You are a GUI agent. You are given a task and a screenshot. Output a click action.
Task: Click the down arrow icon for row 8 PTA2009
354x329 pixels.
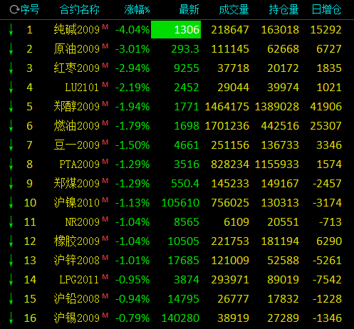pos(11,164)
